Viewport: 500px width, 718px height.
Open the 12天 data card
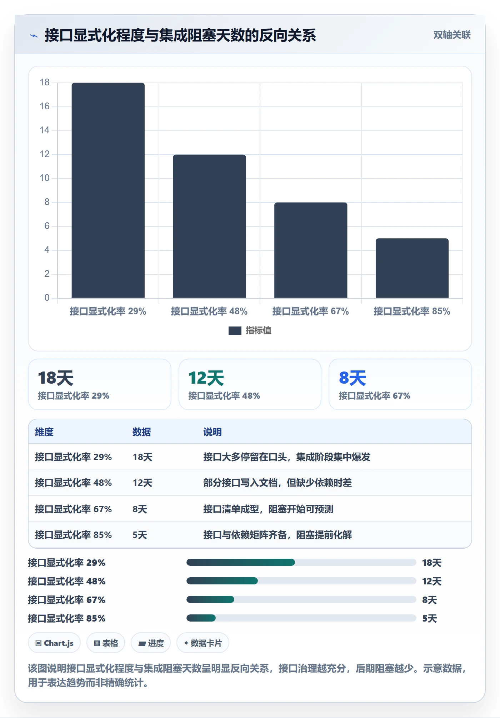point(250,384)
